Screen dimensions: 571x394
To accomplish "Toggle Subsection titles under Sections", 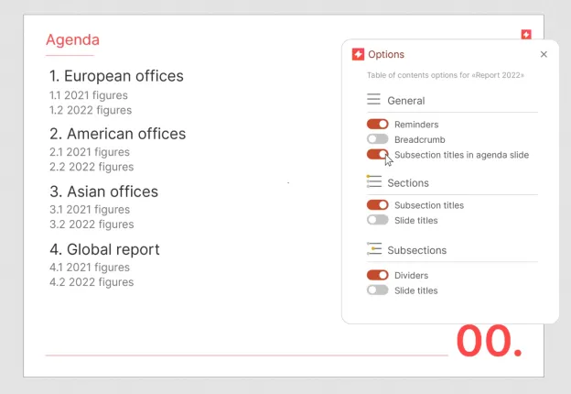I will tap(378, 205).
